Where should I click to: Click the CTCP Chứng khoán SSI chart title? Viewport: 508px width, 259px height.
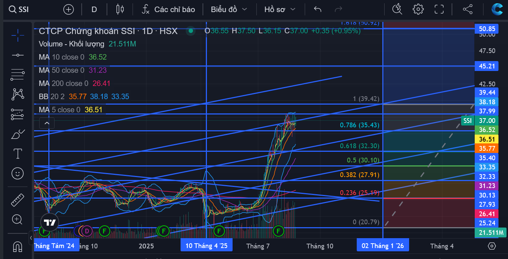tap(108, 31)
